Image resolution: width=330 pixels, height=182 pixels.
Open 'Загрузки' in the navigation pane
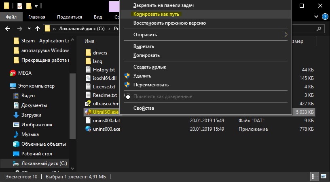coord(31,115)
